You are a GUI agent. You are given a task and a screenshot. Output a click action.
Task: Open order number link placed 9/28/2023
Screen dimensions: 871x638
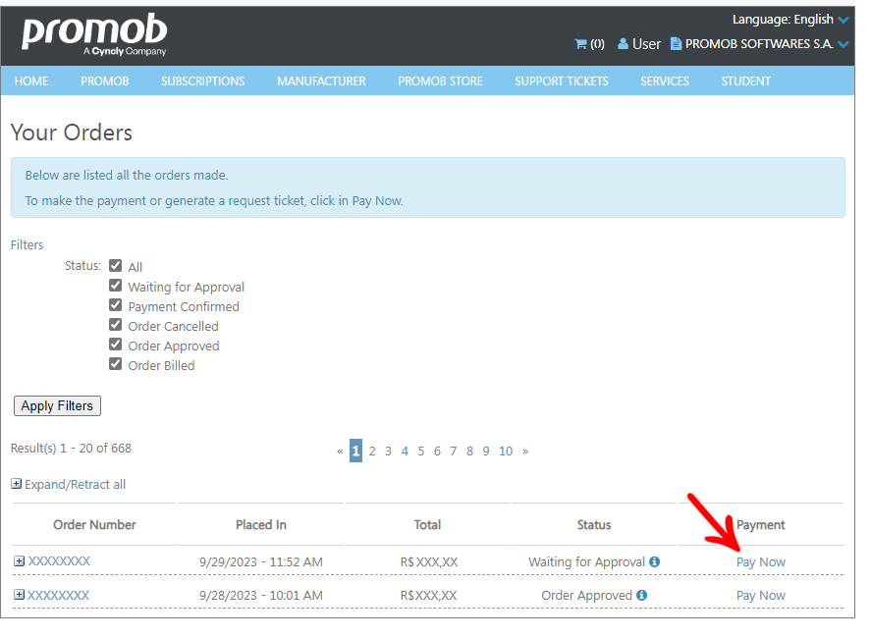58,595
